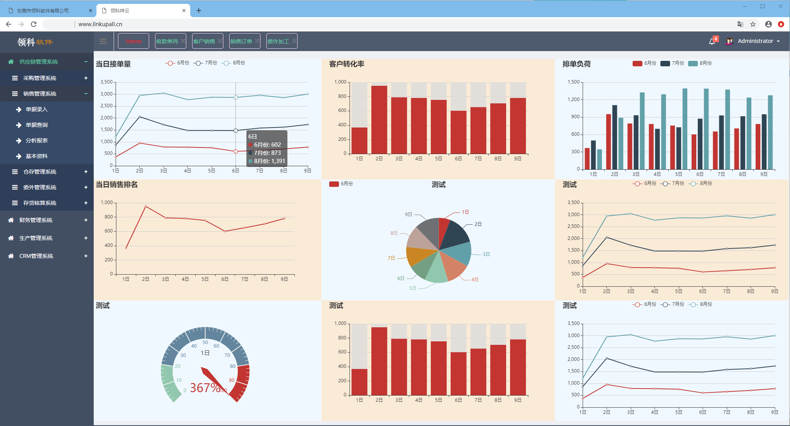Toggle 8月份 series in 当日接单量 chart

(x=234, y=63)
